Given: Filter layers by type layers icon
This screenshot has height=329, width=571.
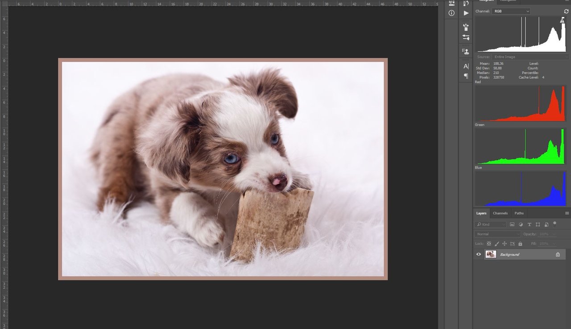Looking at the screenshot, I should click(x=529, y=224).
